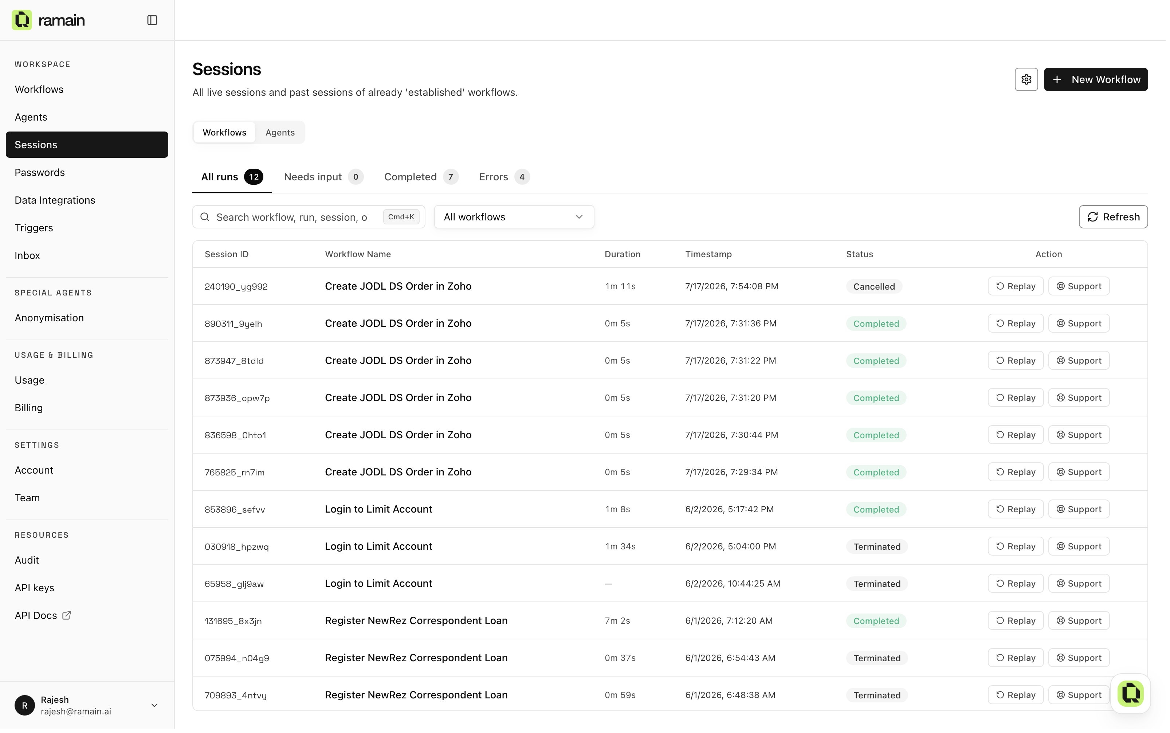
Task: Go to Triggers page
Action: [x=87, y=227]
